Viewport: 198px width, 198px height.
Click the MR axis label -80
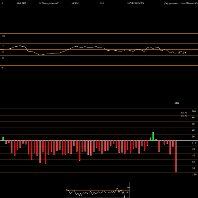(x=193, y=168)
